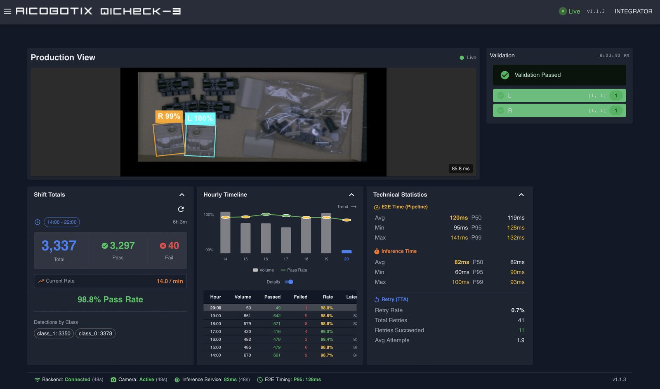Select the 17:00 table row
This screenshot has width=660, height=389.
pos(280,331)
